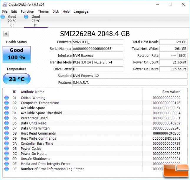Close the CrystalDiskInfo window
Image resolution: width=190 pixels, height=180 pixels.
click(183, 4)
